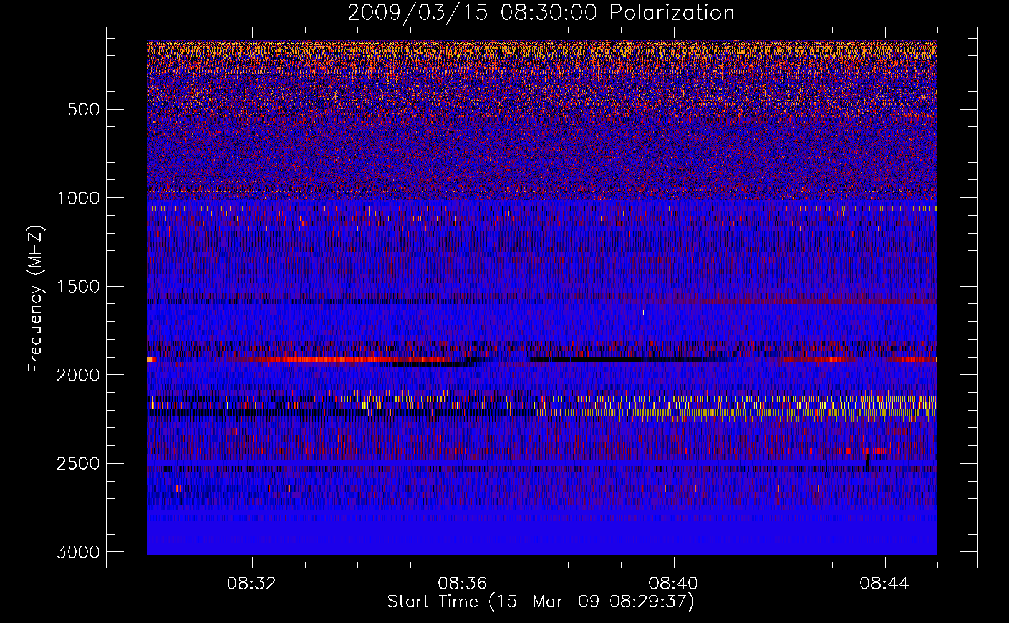The width and height of the screenshot is (1009, 623).
Task: Click the 1000 frequency tick label
Action: click(x=78, y=198)
